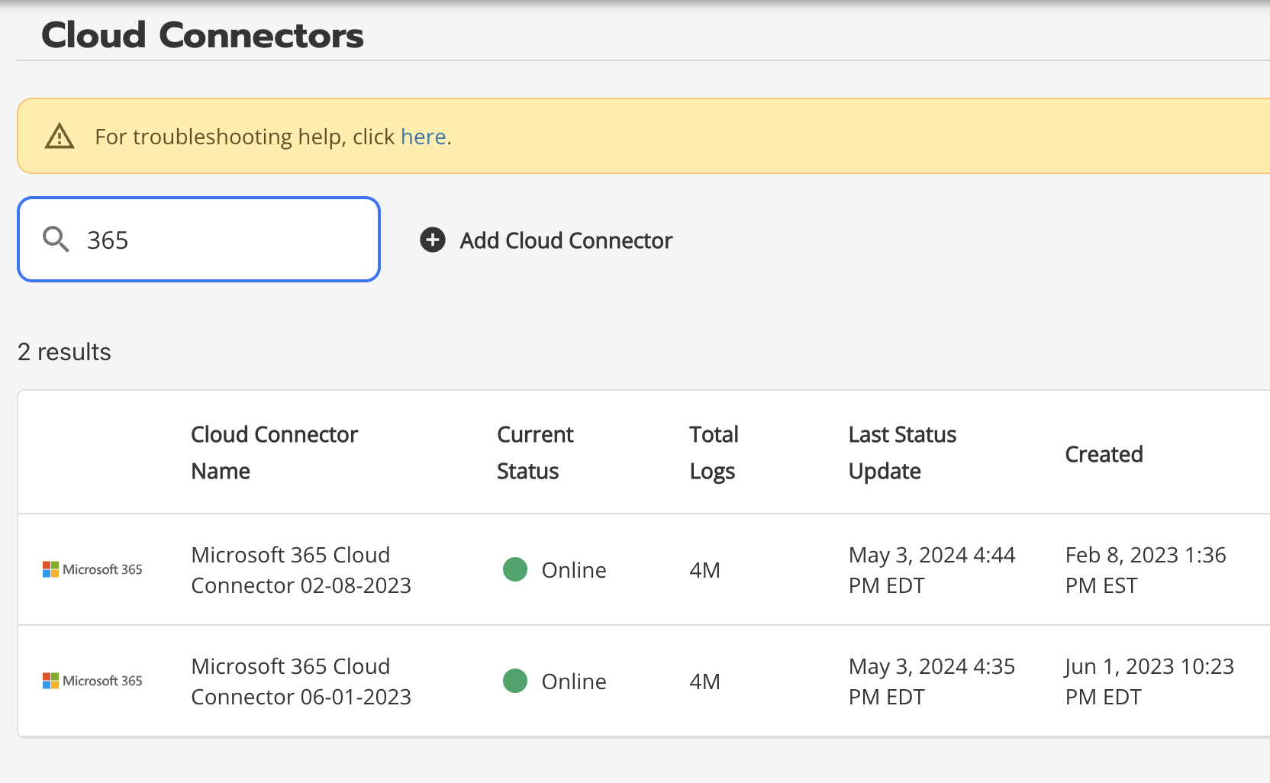
Task: Open the troubleshooting help 'here' link
Action: click(x=423, y=137)
